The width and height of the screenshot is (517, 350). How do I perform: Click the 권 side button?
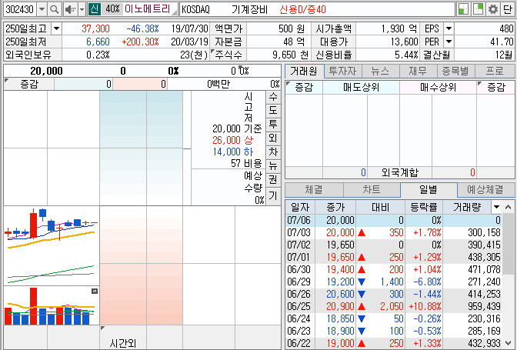(273, 180)
